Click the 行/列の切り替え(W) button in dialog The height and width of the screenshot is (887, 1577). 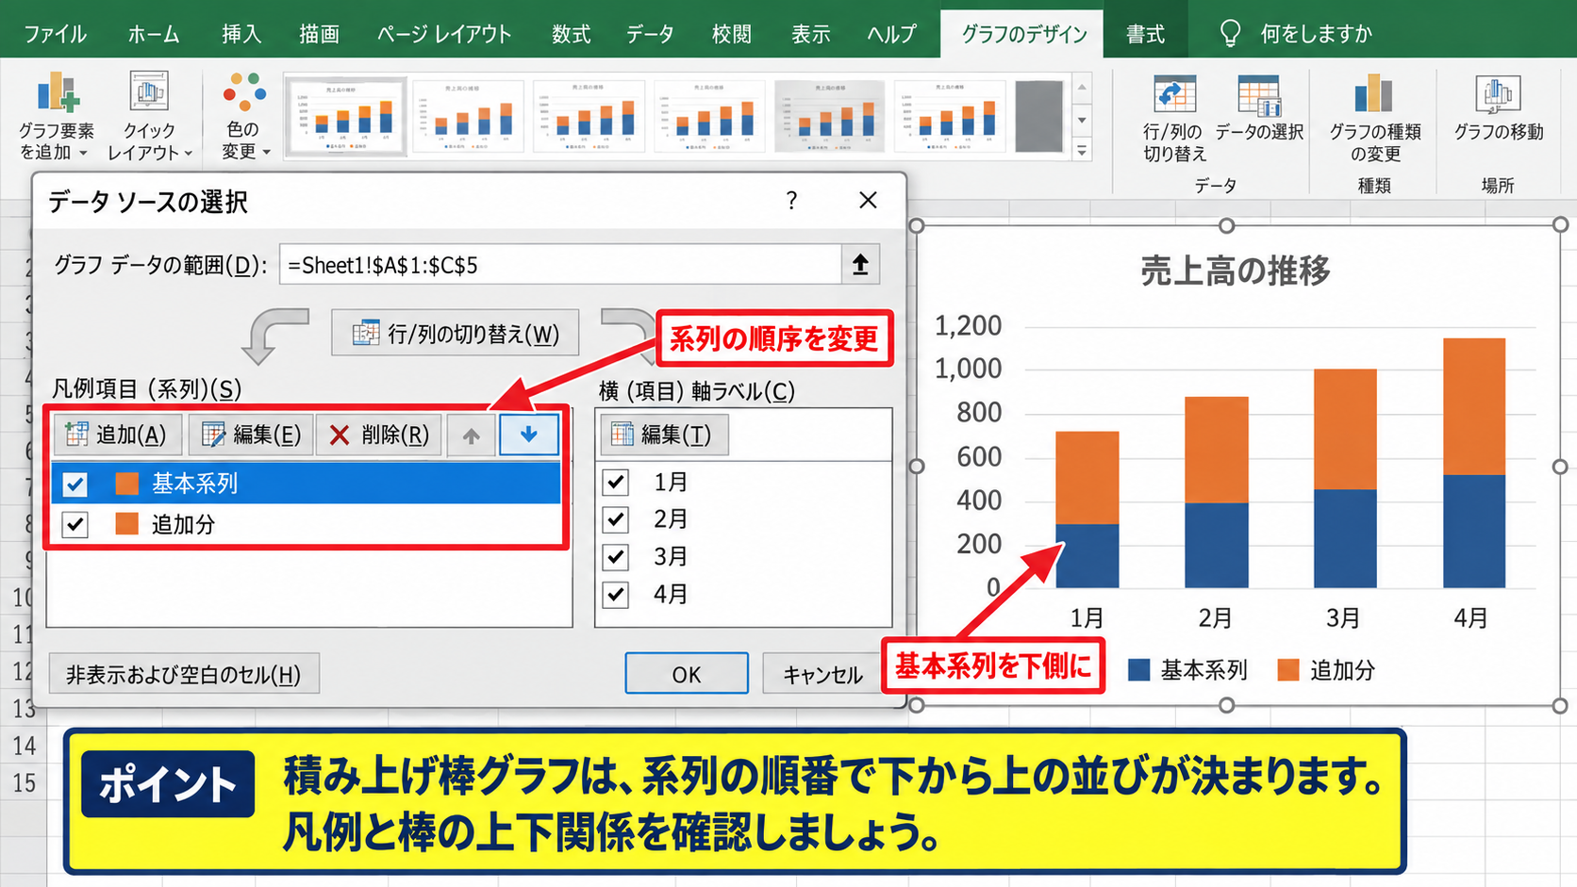(456, 334)
